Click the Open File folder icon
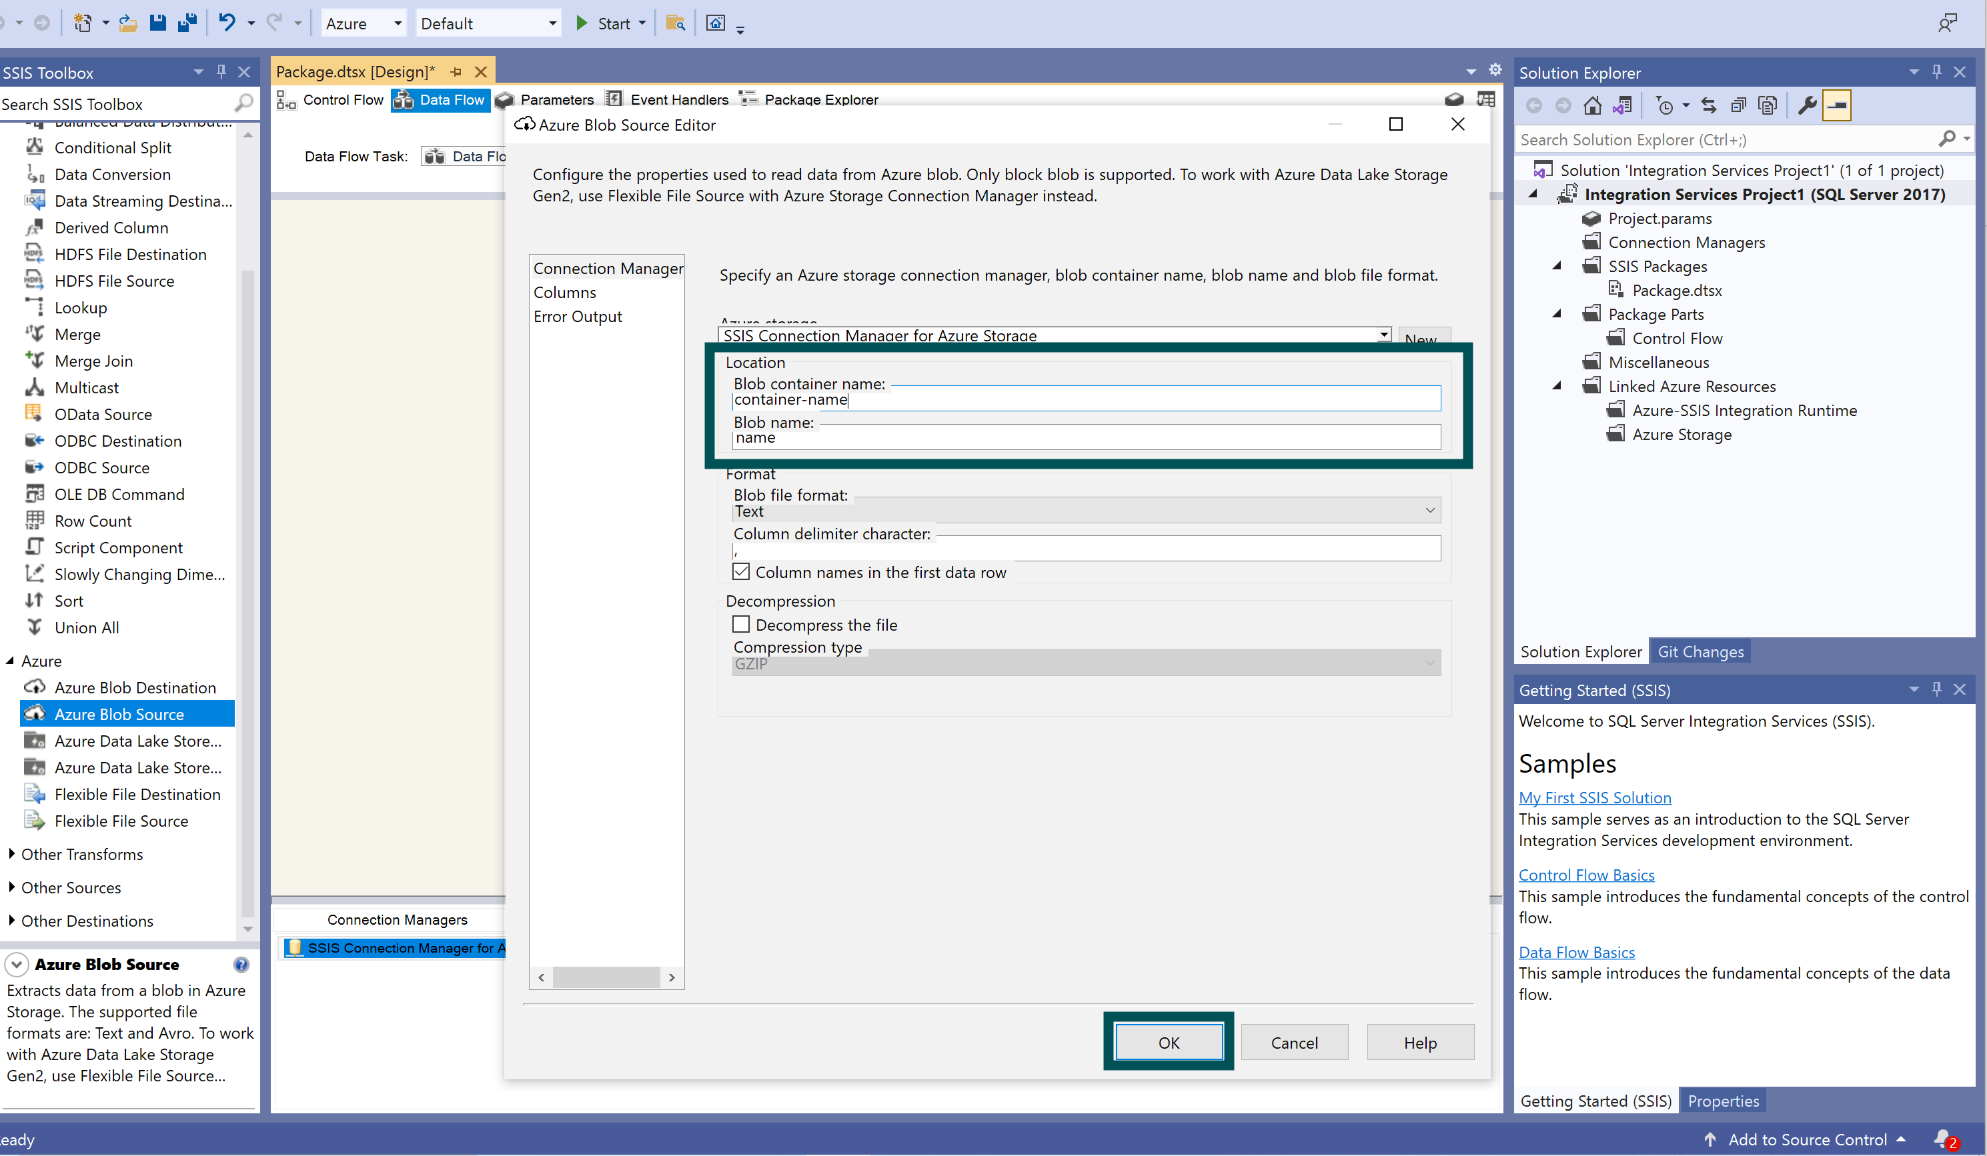Image resolution: width=1987 pixels, height=1156 pixels. [x=128, y=23]
